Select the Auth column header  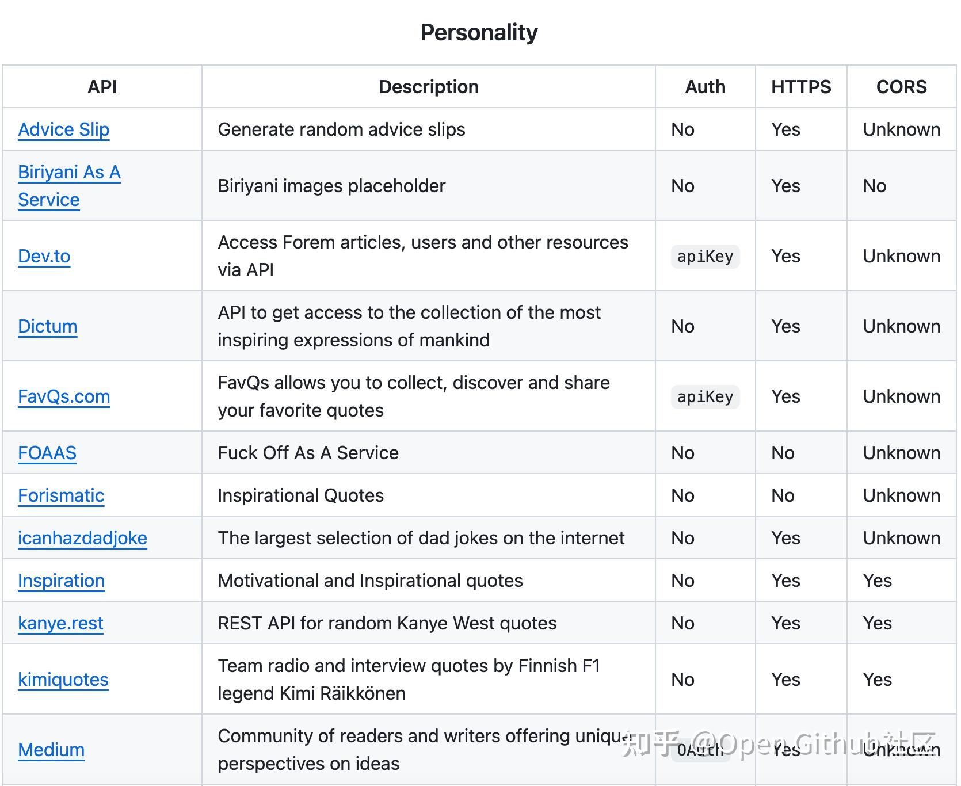705,87
